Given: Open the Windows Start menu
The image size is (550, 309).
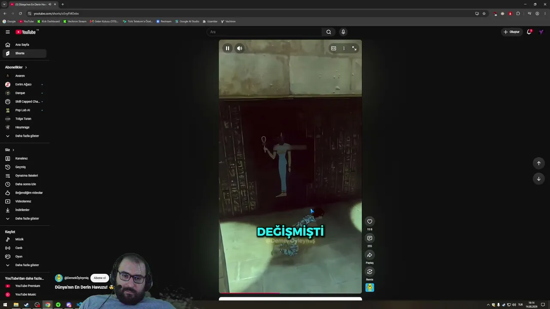Looking at the screenshot, I should [x=5, y=305].
